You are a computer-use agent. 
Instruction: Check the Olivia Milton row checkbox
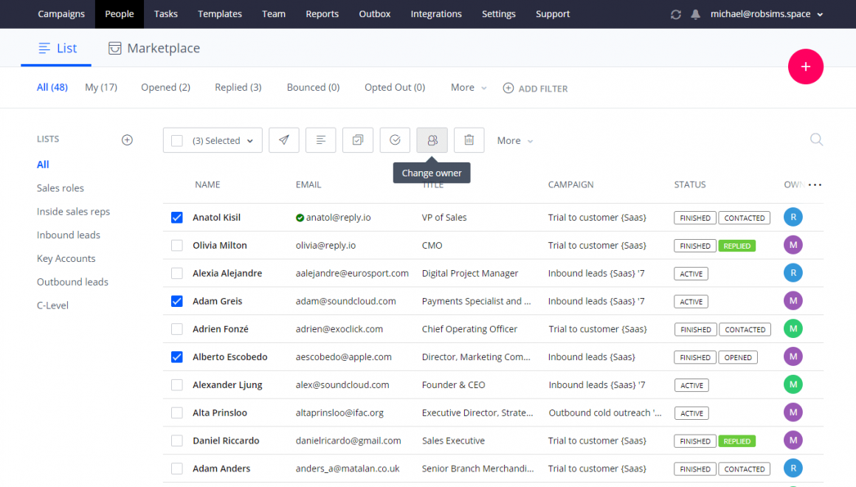[x=177, y=246]
